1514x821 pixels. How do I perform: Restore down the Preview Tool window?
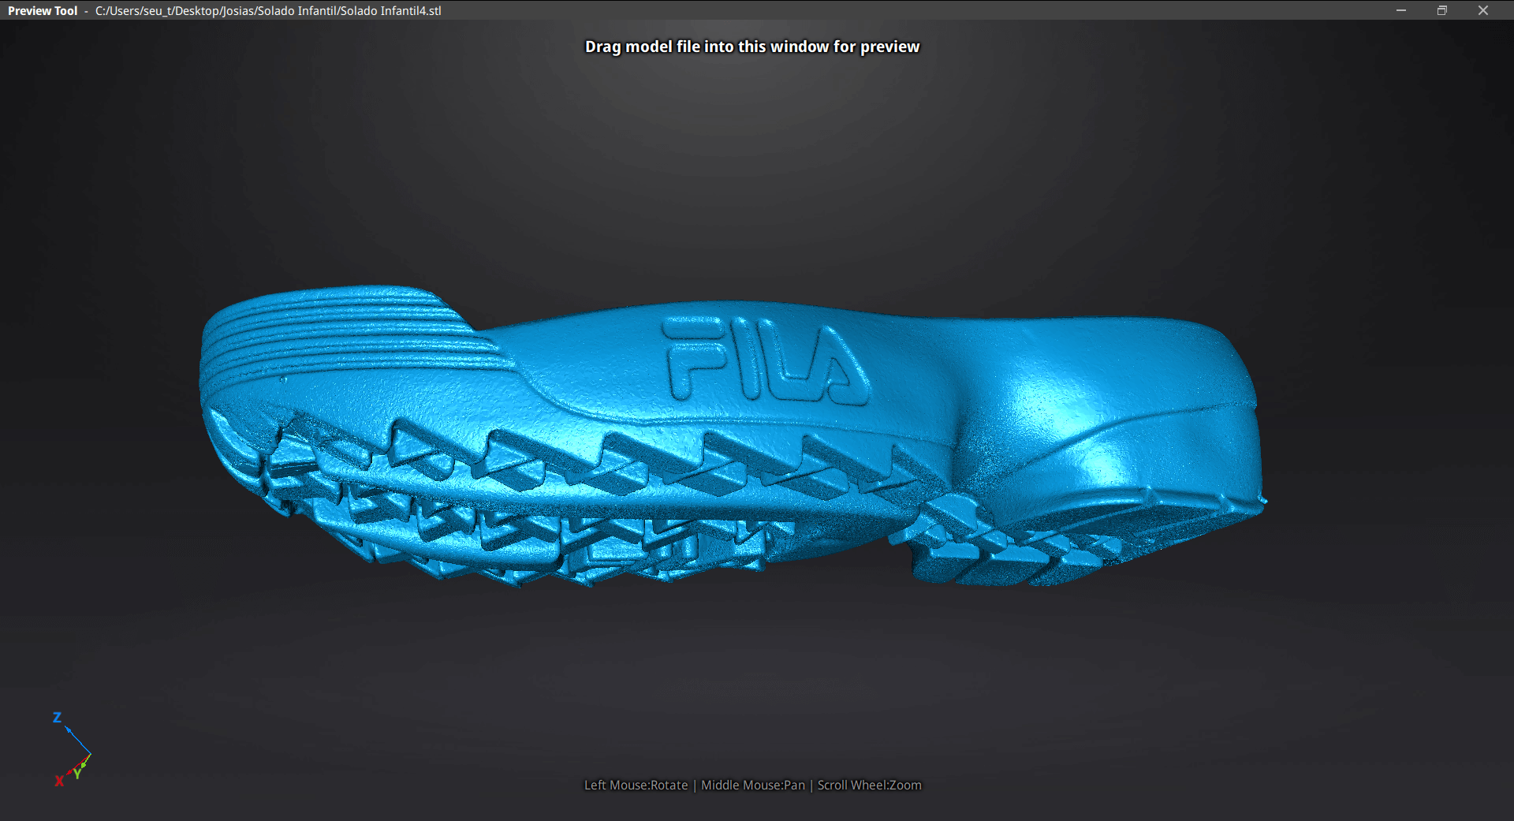point(1442,10)
